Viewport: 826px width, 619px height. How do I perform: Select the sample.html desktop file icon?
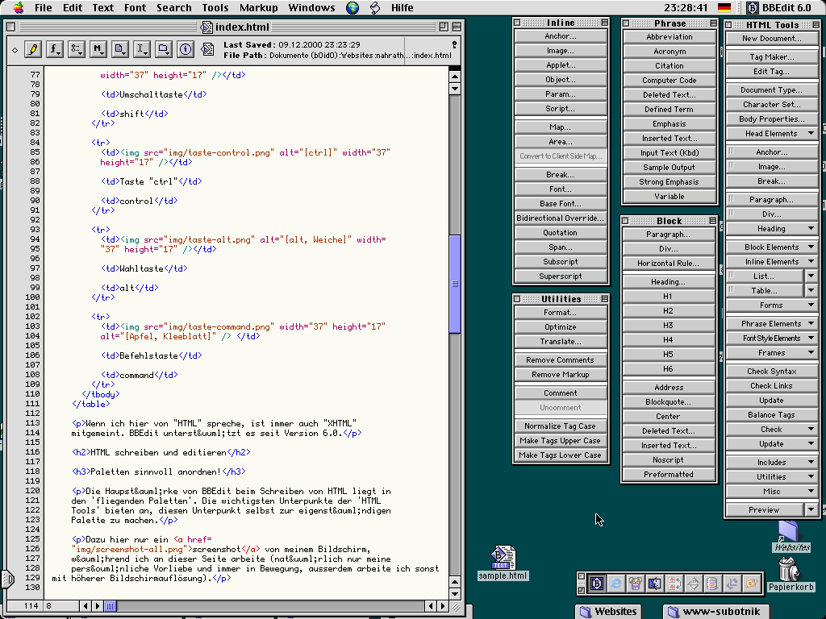(x=503, y=558)
